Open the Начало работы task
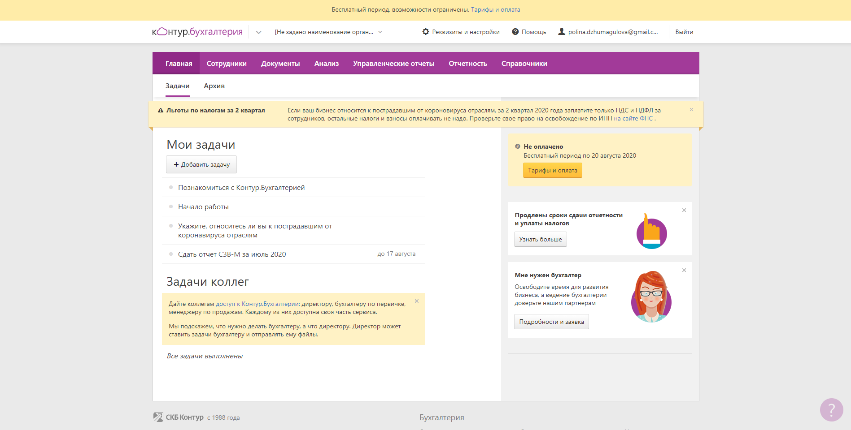Screen dimensions: 851x430 (203, 207)
